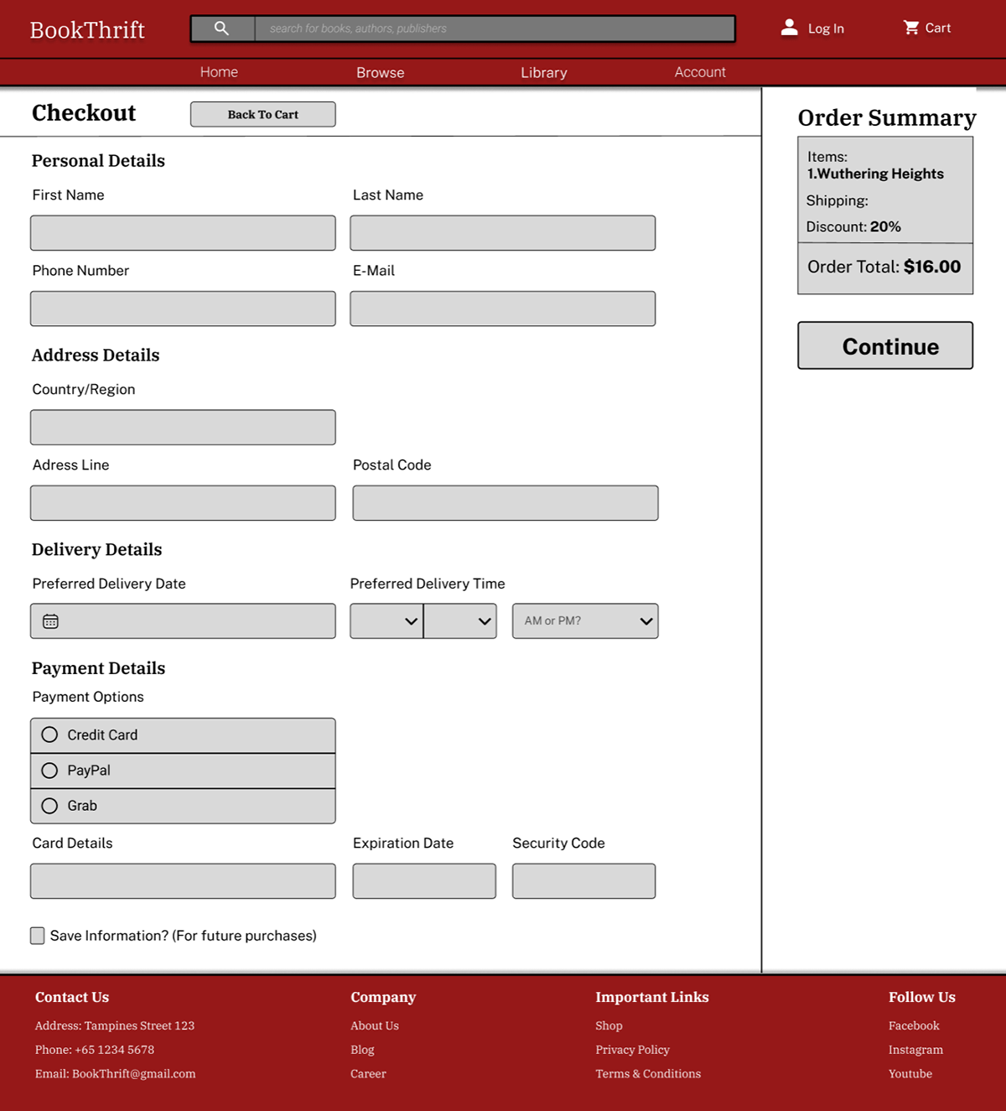The height and width of the screenshot is (1111, 1006).
Task: Open the shopping cart icon
Action: [x=911, y=28]
